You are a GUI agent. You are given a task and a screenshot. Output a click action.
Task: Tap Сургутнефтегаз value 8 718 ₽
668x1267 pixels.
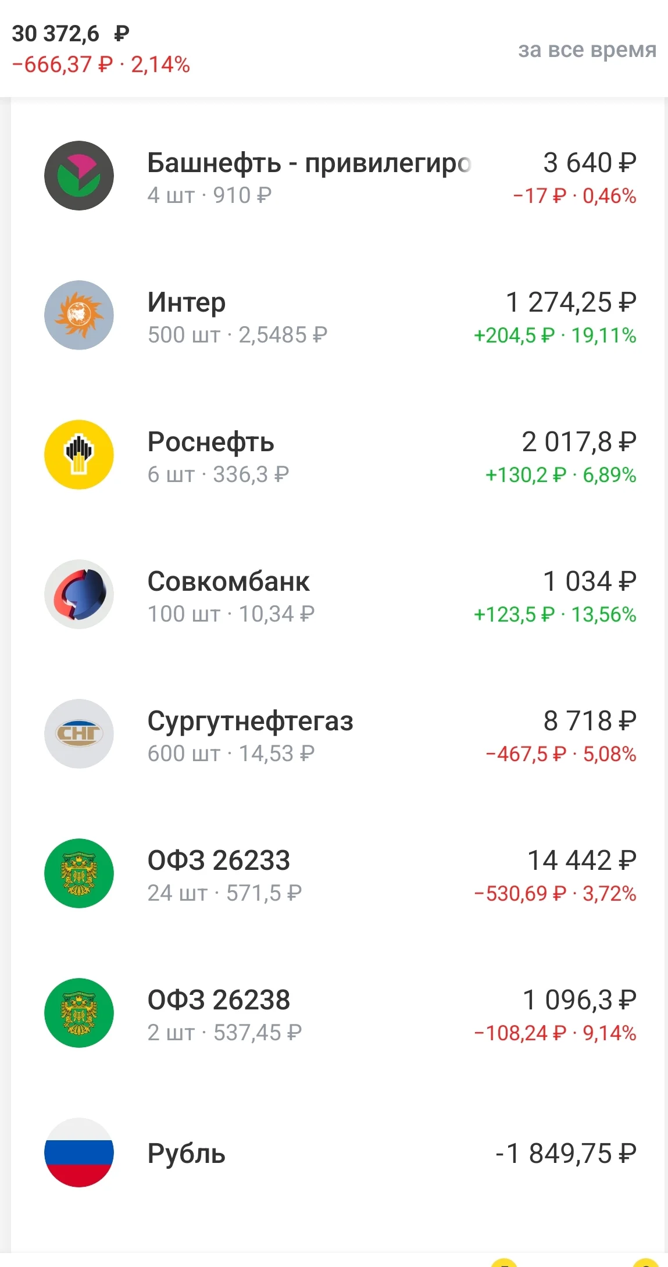[590, 721]
